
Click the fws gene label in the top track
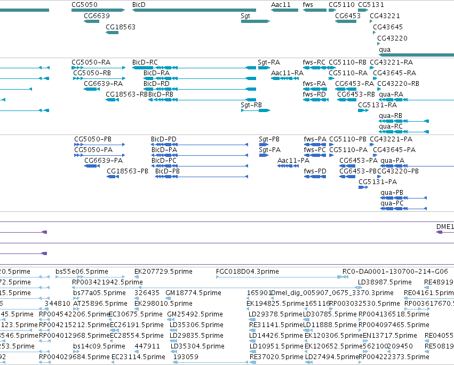click(x=308, y=5)
